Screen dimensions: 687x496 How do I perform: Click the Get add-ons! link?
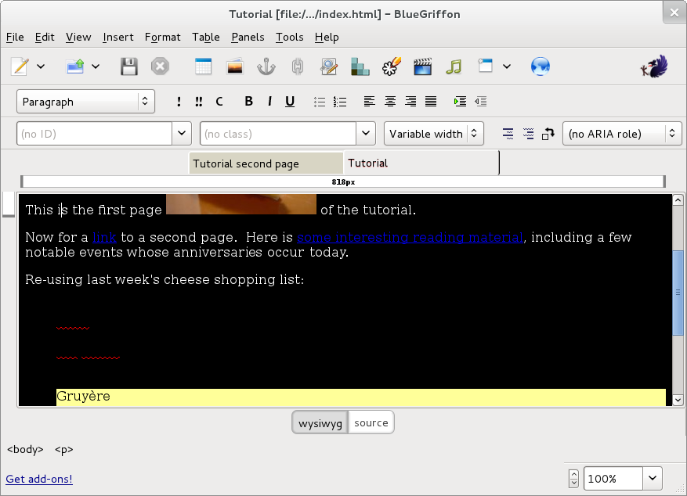[39, 479]
